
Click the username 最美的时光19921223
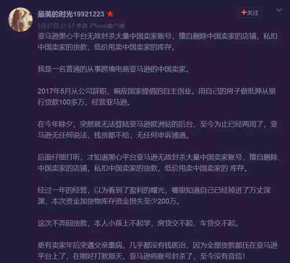pyautogui.click(x=71, y=14)
